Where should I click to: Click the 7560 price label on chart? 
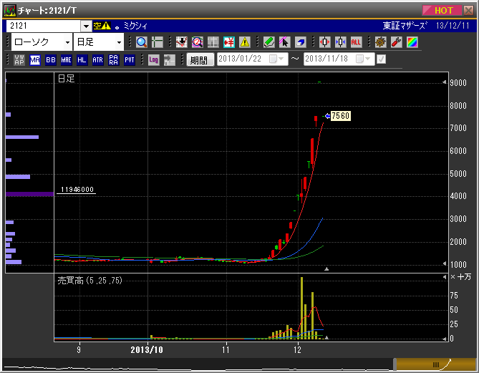[x=339, y=116]
